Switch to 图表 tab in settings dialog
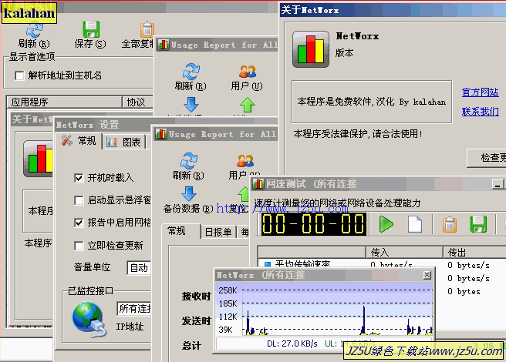This screenshot has width=506, height=362. pyautogui.click(x=124, y=142)
